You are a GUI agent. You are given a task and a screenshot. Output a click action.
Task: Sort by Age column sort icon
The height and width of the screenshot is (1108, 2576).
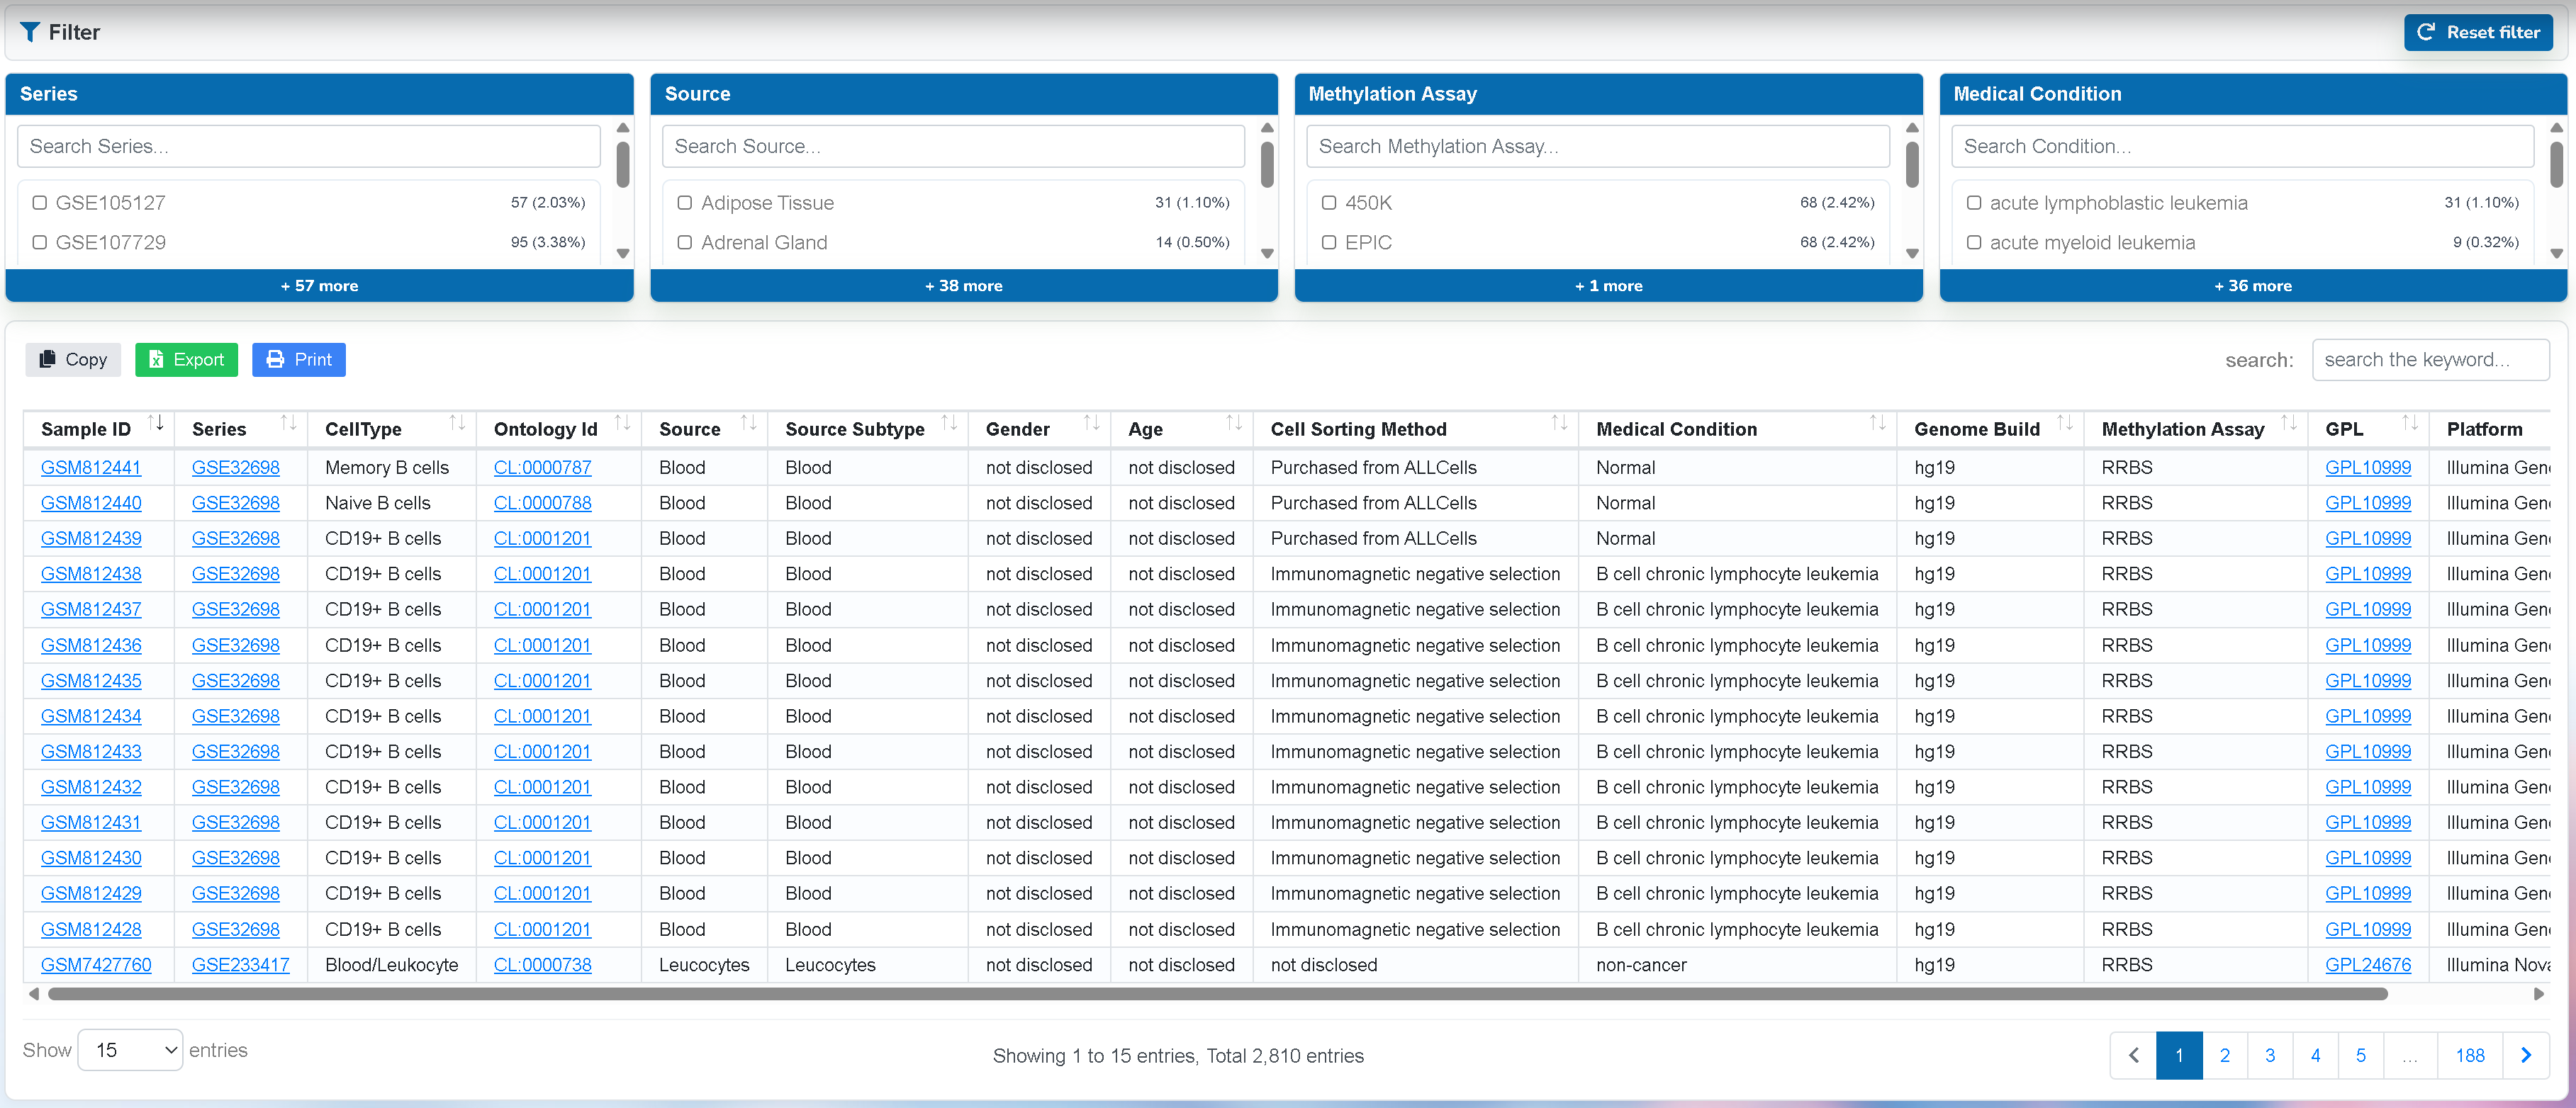tap(1234, 424)
